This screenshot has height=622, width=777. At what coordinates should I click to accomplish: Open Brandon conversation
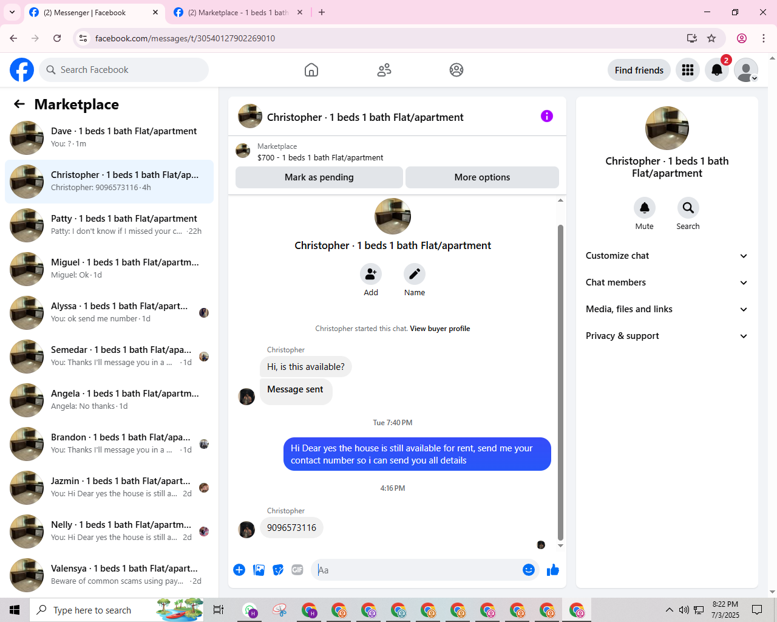pyautogui.click(x=109, y=444)
